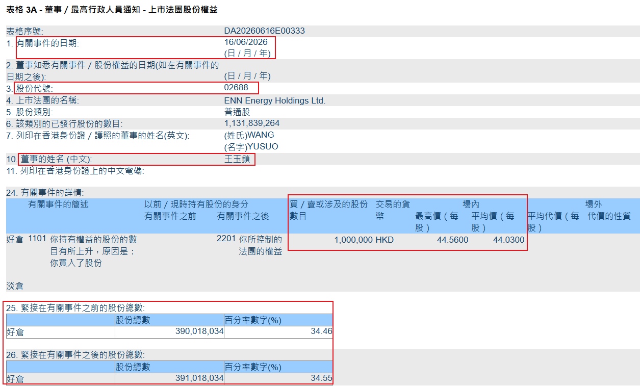Click label 列印在香港身份證上的中文電碼
640x386 pixels.
[x=82, y=171]
